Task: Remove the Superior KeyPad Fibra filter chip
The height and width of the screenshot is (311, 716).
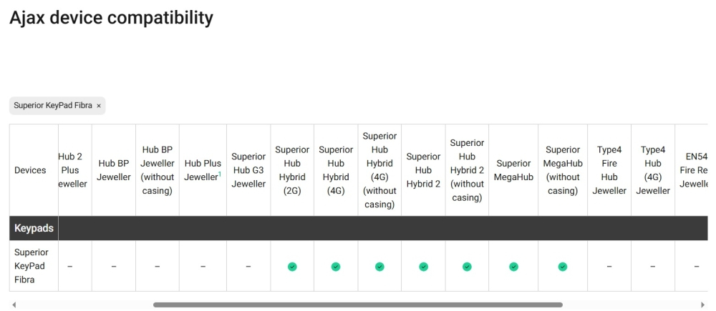Action: tap(99, 106)
